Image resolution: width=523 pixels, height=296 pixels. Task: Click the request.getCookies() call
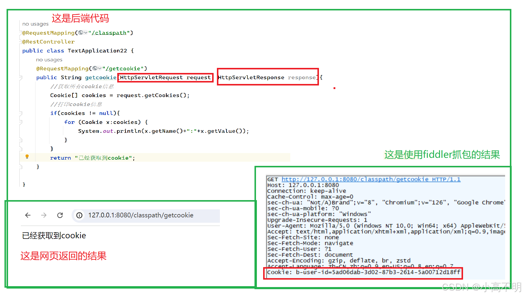click(151, 95)
